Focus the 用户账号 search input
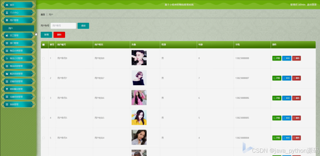320x156 pixels. [x=63, y=26]
